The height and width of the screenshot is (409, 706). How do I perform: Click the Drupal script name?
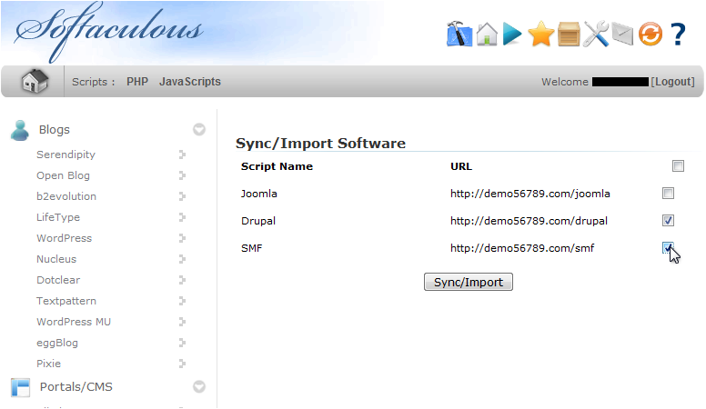click(258, 221)
